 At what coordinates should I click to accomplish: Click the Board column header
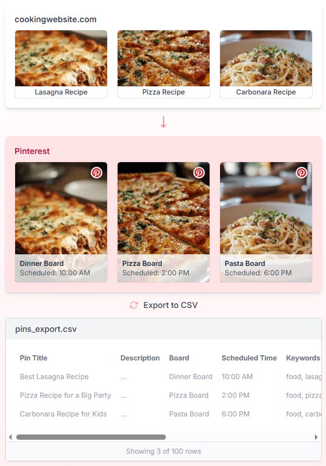tap(179, 358)
